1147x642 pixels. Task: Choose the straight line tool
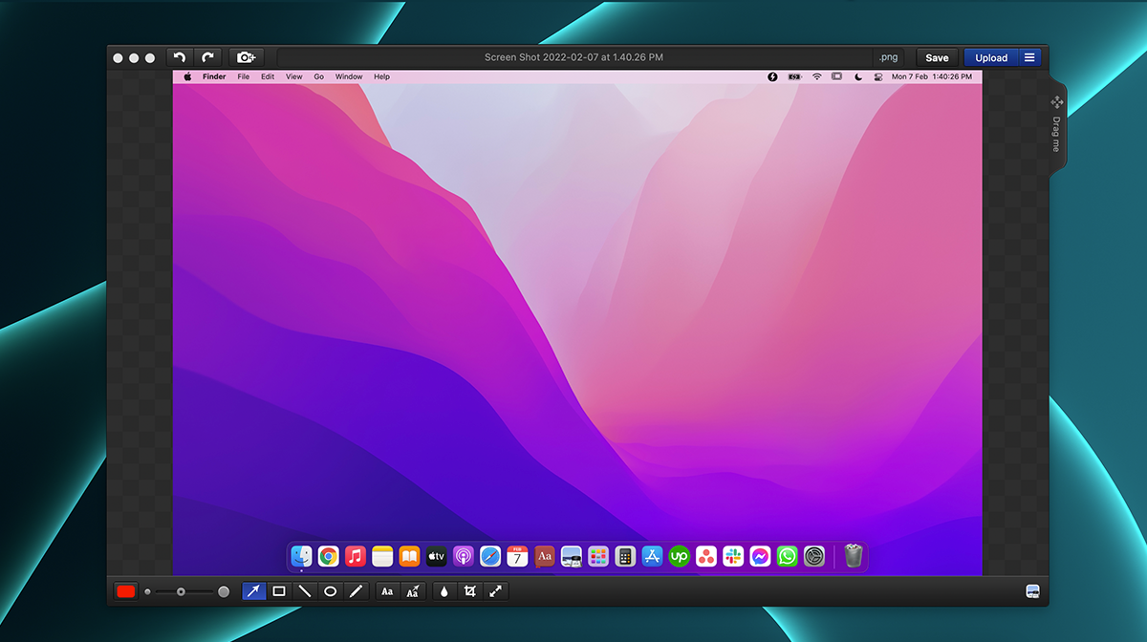pos(305,591)
